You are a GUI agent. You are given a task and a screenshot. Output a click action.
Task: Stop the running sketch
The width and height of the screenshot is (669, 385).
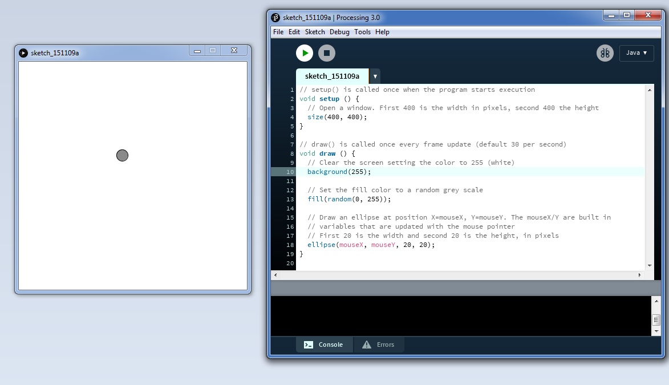[x=327, y=53]
